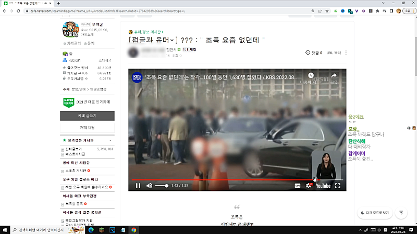Click the cafe profile logo image
The height and width of the screenshot is (234, 417).
click(70, 30)
